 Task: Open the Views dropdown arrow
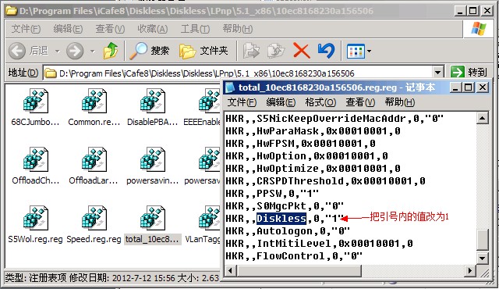click(369, 51)
